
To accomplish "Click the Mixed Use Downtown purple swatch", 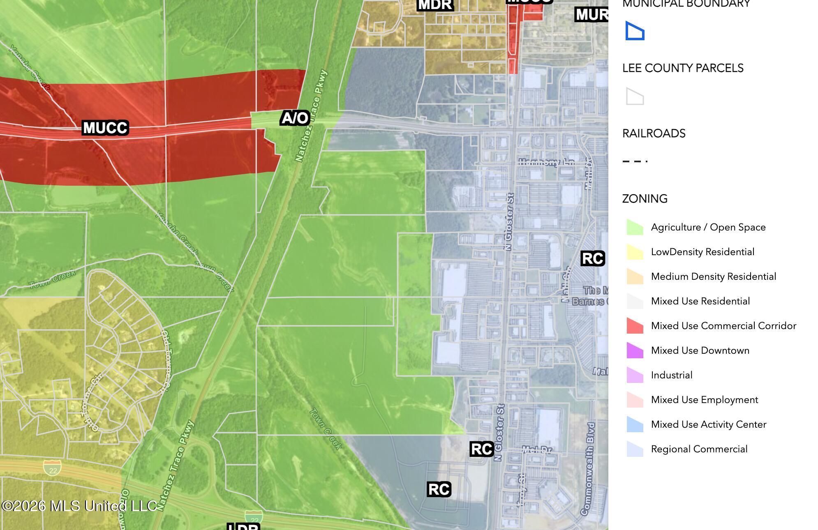I will point(635,350).
